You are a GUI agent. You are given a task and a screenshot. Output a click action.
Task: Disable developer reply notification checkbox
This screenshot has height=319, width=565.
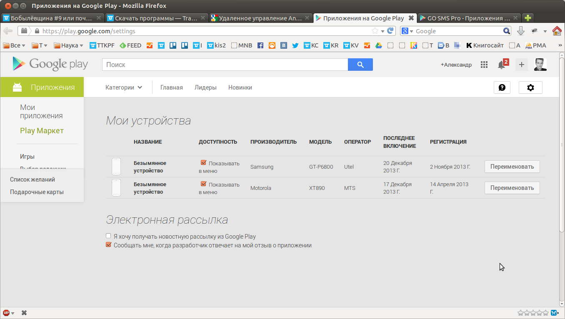[109, 245]
